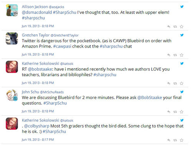The width and height of the screenshot is (192, 146).
Task: Open the #cawpasi hashtag link
Action: 62,46
